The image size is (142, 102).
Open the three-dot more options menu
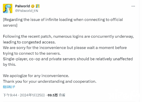click(x=133, y=6)
